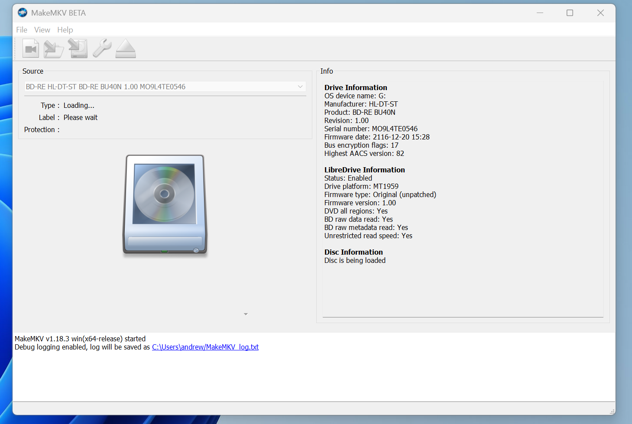Click the 'Manufacturer: HL-DT-ST' line

tap(361, 104)
